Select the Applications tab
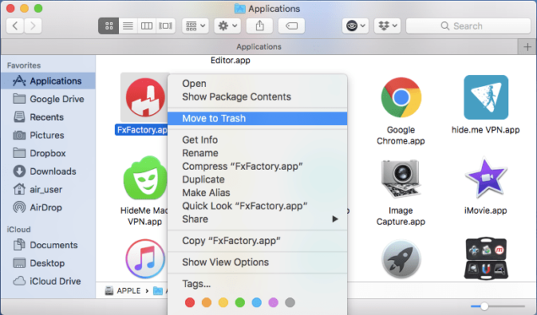 click(x=259, y=46)
